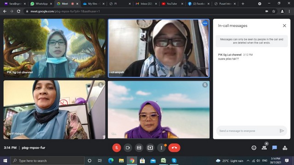Click the Type here to search box
This screenshot has width=294, height=165.
coord(47,160)
